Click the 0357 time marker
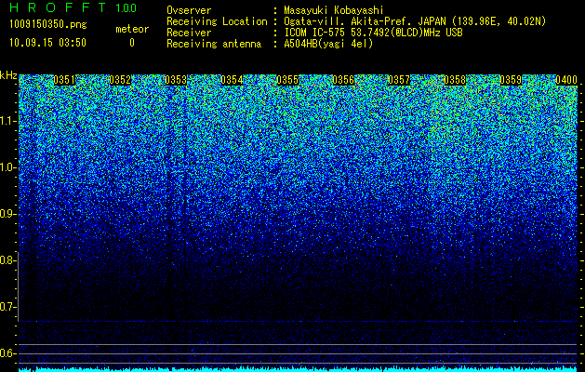The image size is (585, 372). click(399, 80)
